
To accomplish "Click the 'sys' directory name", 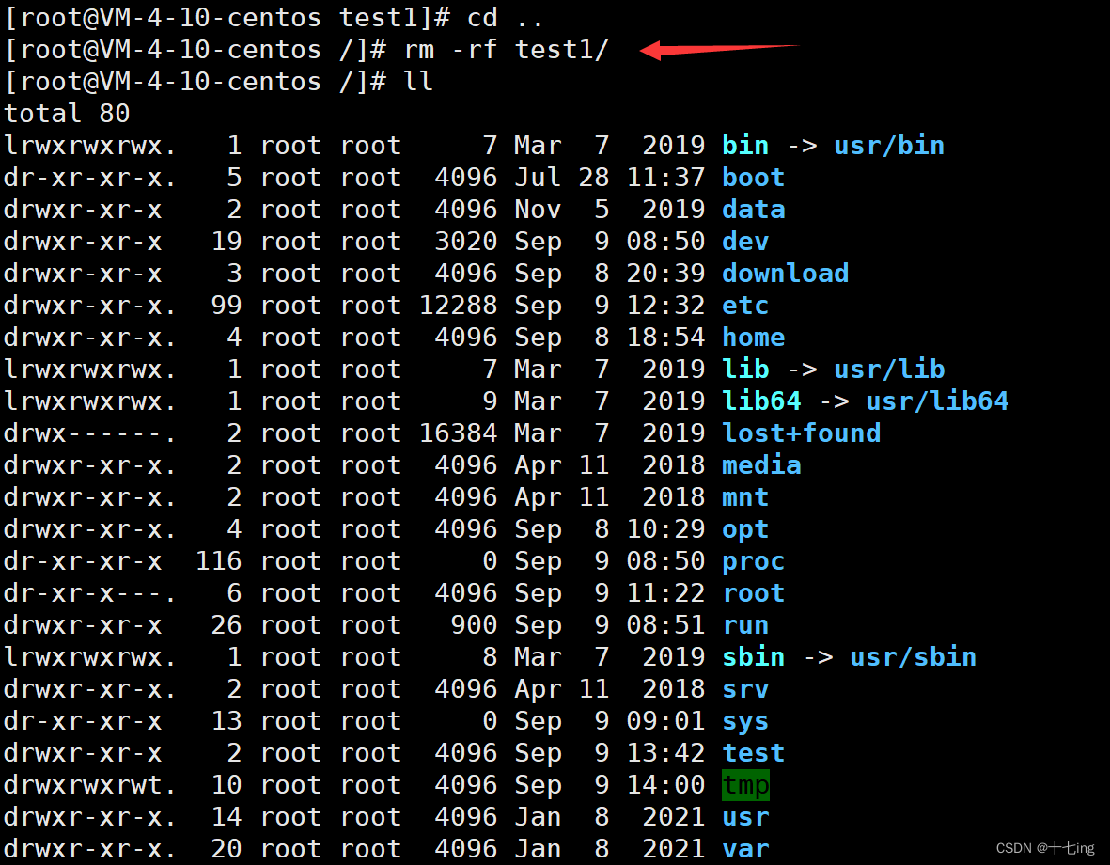I will (744, 722).
